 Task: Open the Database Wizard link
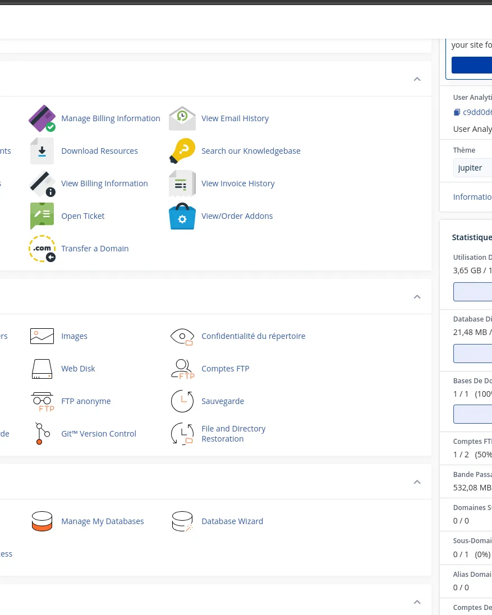(x=232, y=521)
